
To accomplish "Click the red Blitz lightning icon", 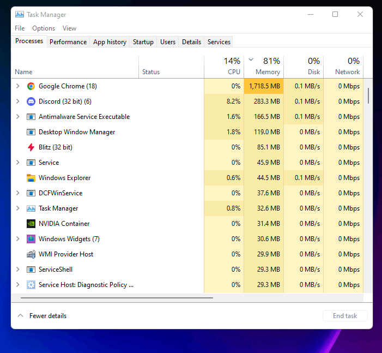I will pos(31,147).
